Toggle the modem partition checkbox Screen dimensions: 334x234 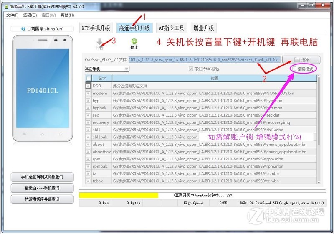pos(88,93)
